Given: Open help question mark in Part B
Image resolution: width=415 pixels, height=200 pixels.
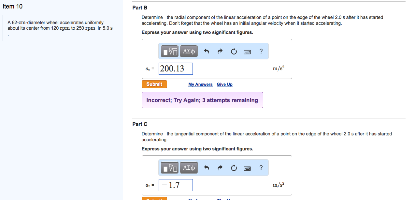Looking at the screenshot, I should tap(261, 51).
